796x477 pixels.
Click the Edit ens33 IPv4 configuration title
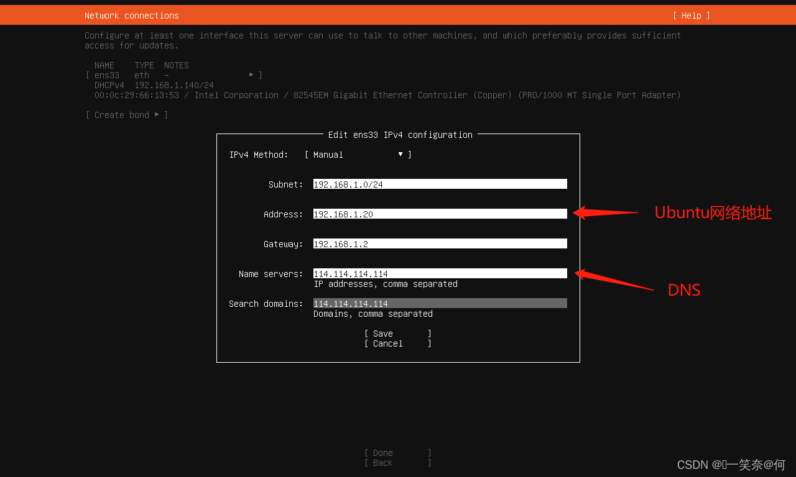[x=400, y=135]
